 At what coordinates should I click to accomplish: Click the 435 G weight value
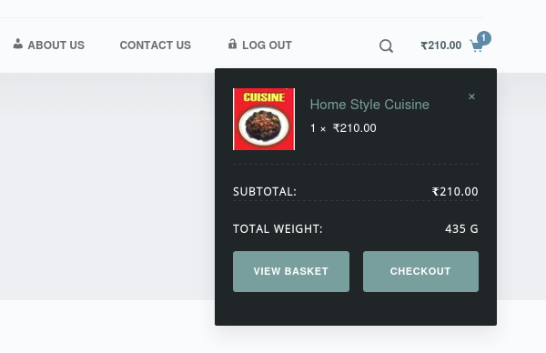461,228
